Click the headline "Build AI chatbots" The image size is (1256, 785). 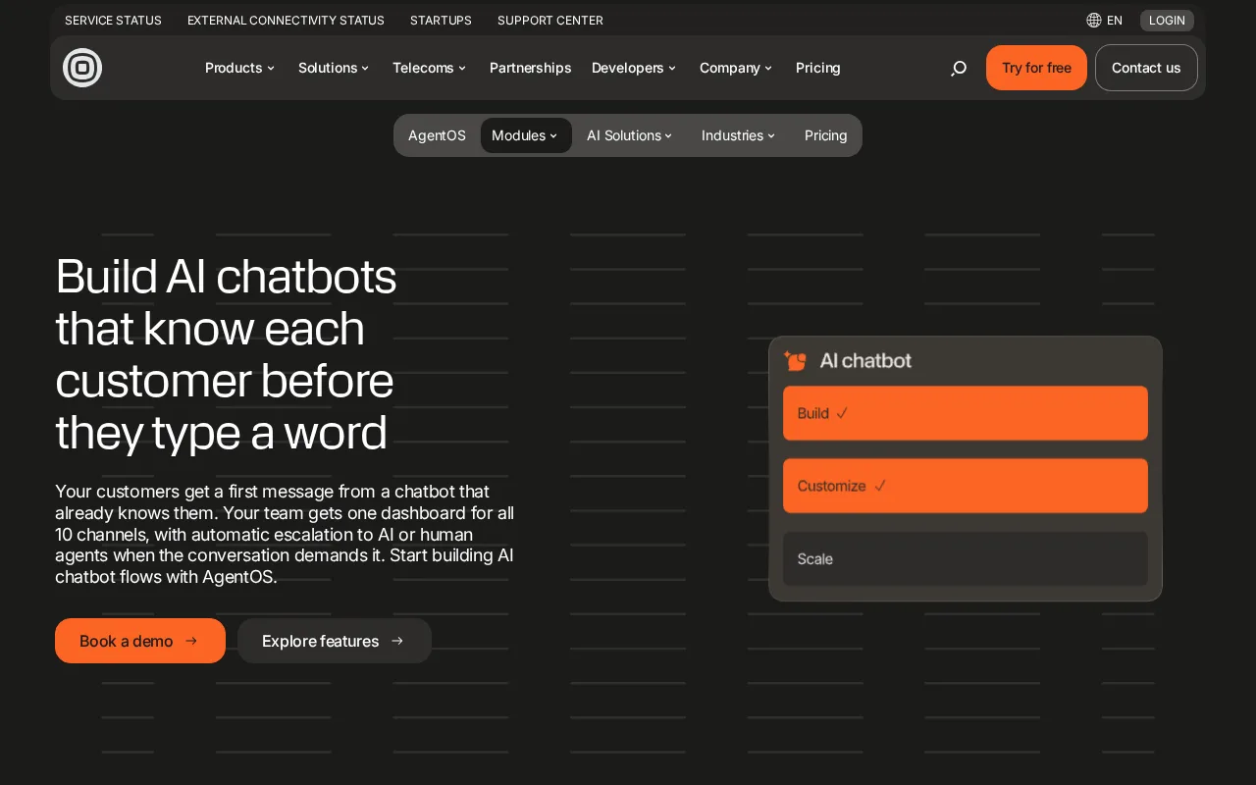point(226,277)
